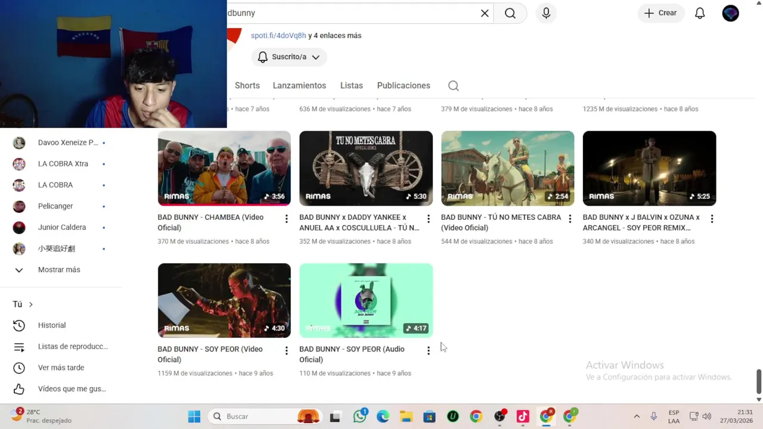Open the Tú section chevron
This screenshot has width=763, height=429.
[x=30, y=304]
